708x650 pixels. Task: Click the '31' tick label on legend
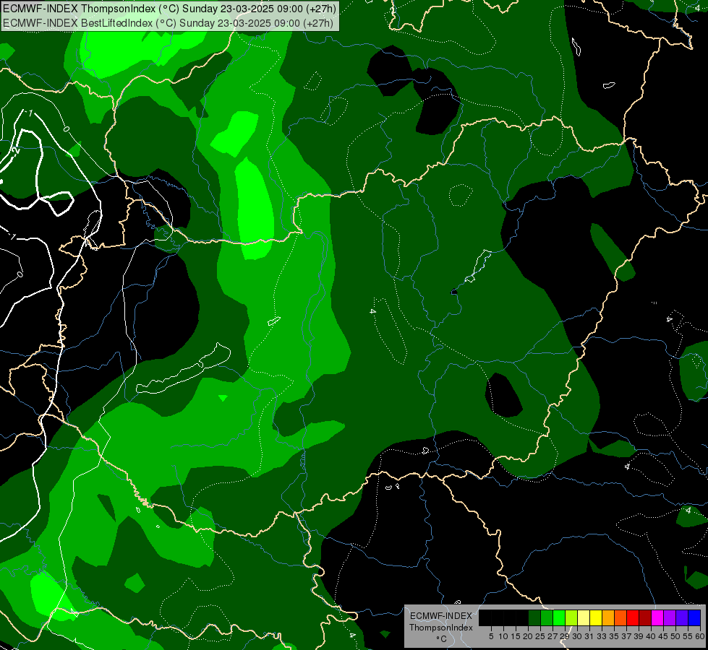coord(589,636)
